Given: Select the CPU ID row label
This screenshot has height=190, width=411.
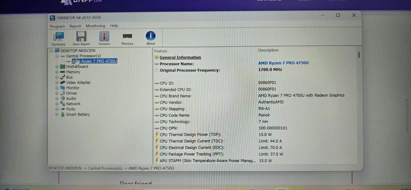Looking at the screenshot, I should pyautogui.click(x=167, y=83).
